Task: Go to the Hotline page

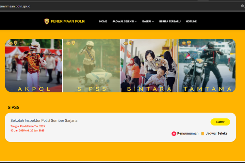Action: [191, 22]
